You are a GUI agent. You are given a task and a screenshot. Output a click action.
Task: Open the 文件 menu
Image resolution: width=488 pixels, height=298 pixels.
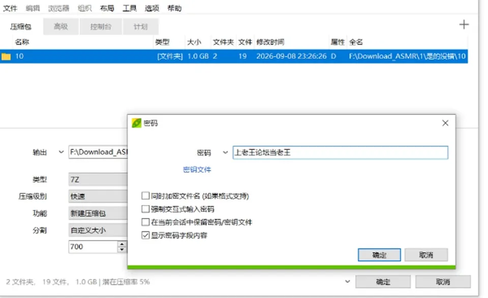[10, 9]
